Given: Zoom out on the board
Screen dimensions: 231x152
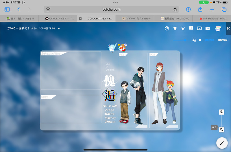Looking at the screenshot, I should (221, 130).
